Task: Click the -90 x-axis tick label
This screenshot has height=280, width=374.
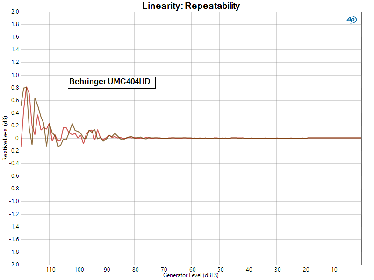Action: click(x=106, y=270)
